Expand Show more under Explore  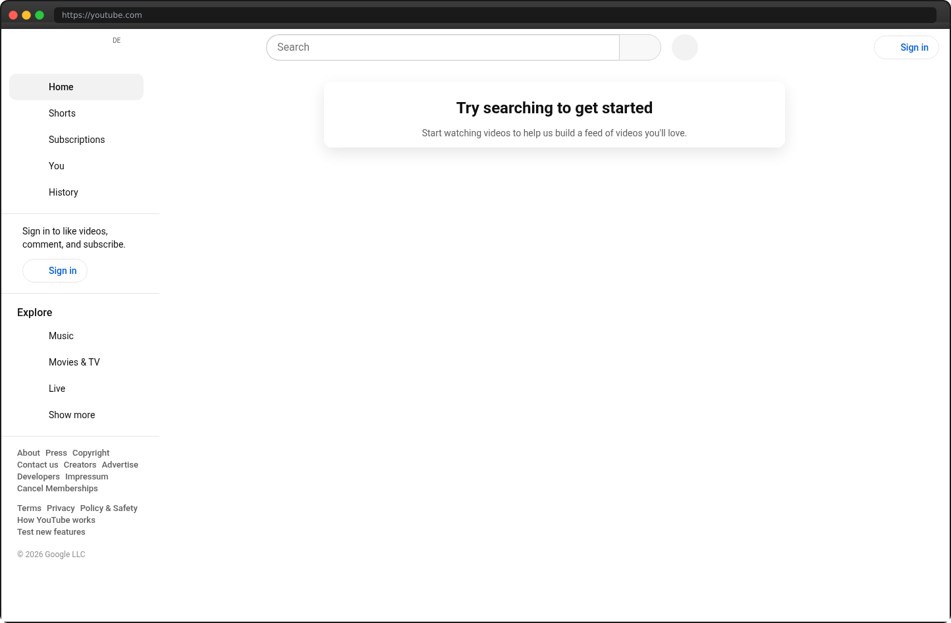(72, 414)
